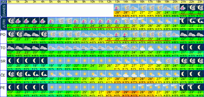
Task: Click the DANES 13h thunderstorm icon
Action: click(118, 7)
